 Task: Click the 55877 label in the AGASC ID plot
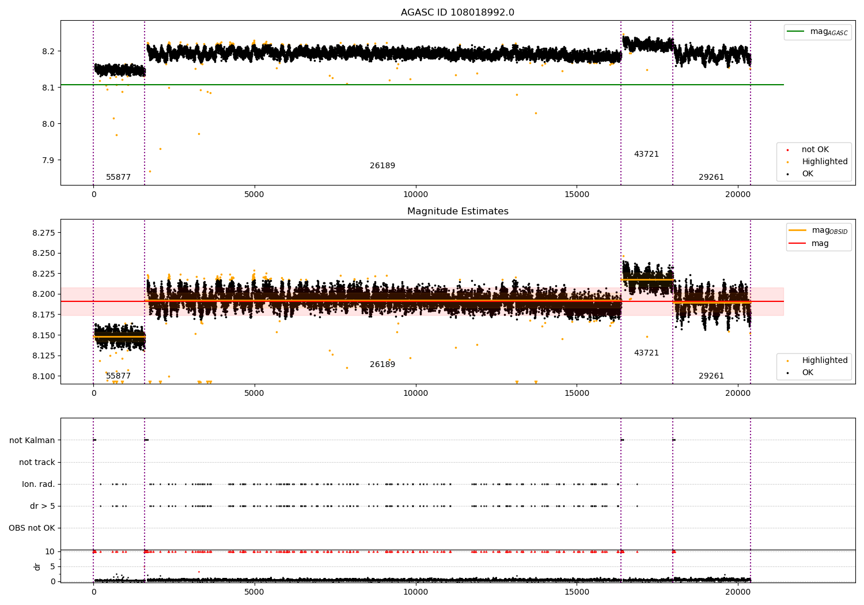click(118, 177)
